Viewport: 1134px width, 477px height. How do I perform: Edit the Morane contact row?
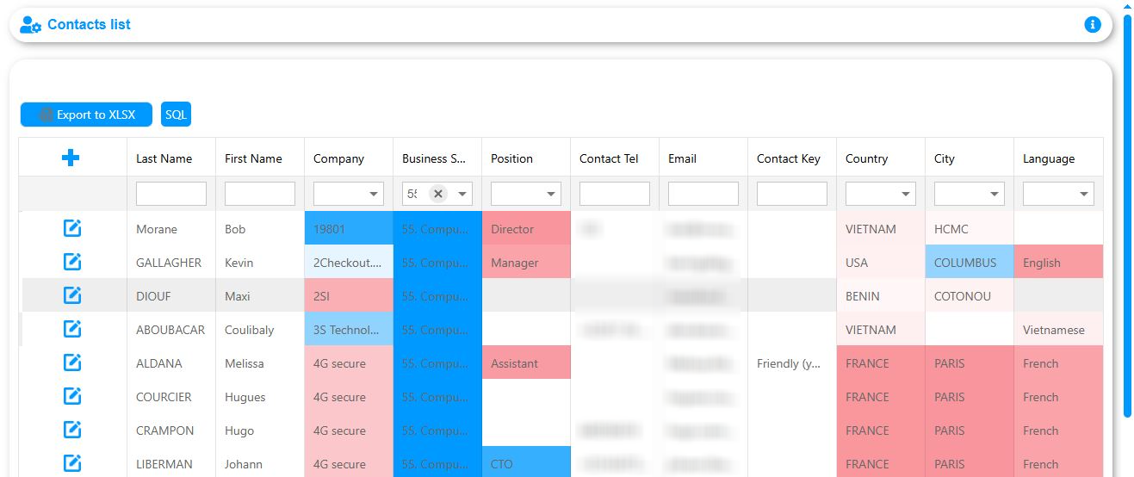(72, 228)
